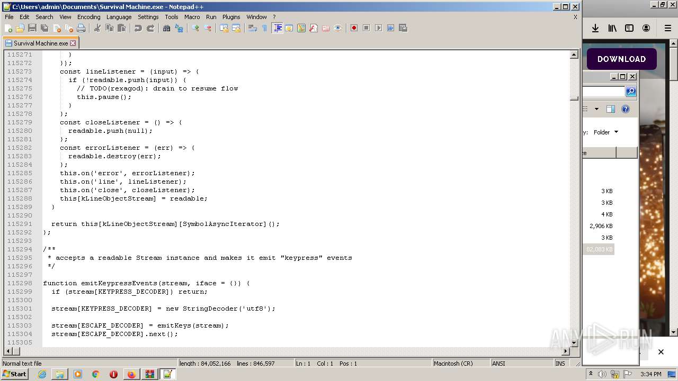Image resolution: width=678 pixels, height=381 pixels.
Task: Click the Run Macro Multiple Times icon
Action: pyautogui.click(x=390, y=28)
